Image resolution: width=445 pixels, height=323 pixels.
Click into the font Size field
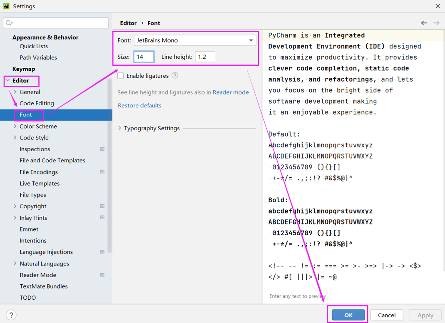(x=144, y=57)
